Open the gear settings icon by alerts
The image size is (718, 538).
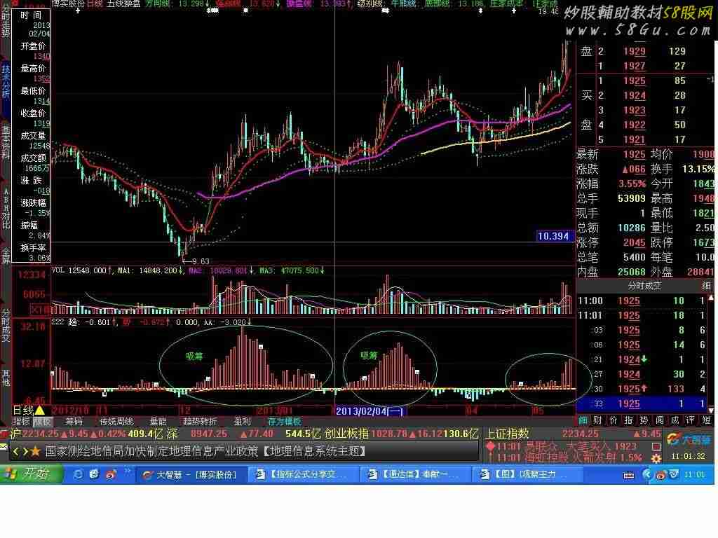[656, 457]
